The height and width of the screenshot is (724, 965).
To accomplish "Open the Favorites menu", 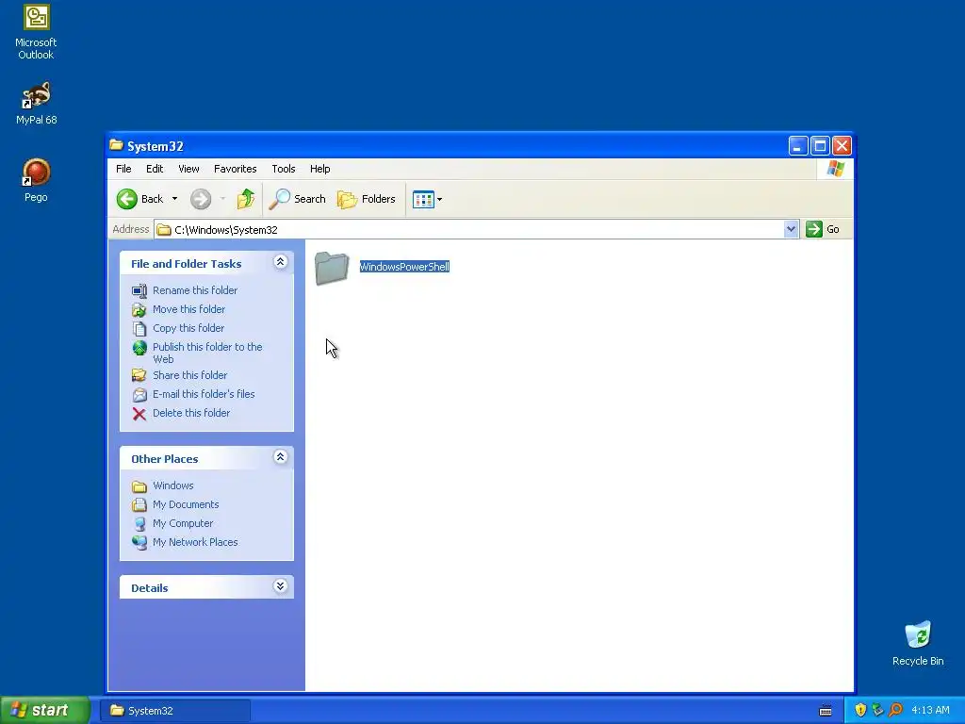I will (x=235, y=169).
